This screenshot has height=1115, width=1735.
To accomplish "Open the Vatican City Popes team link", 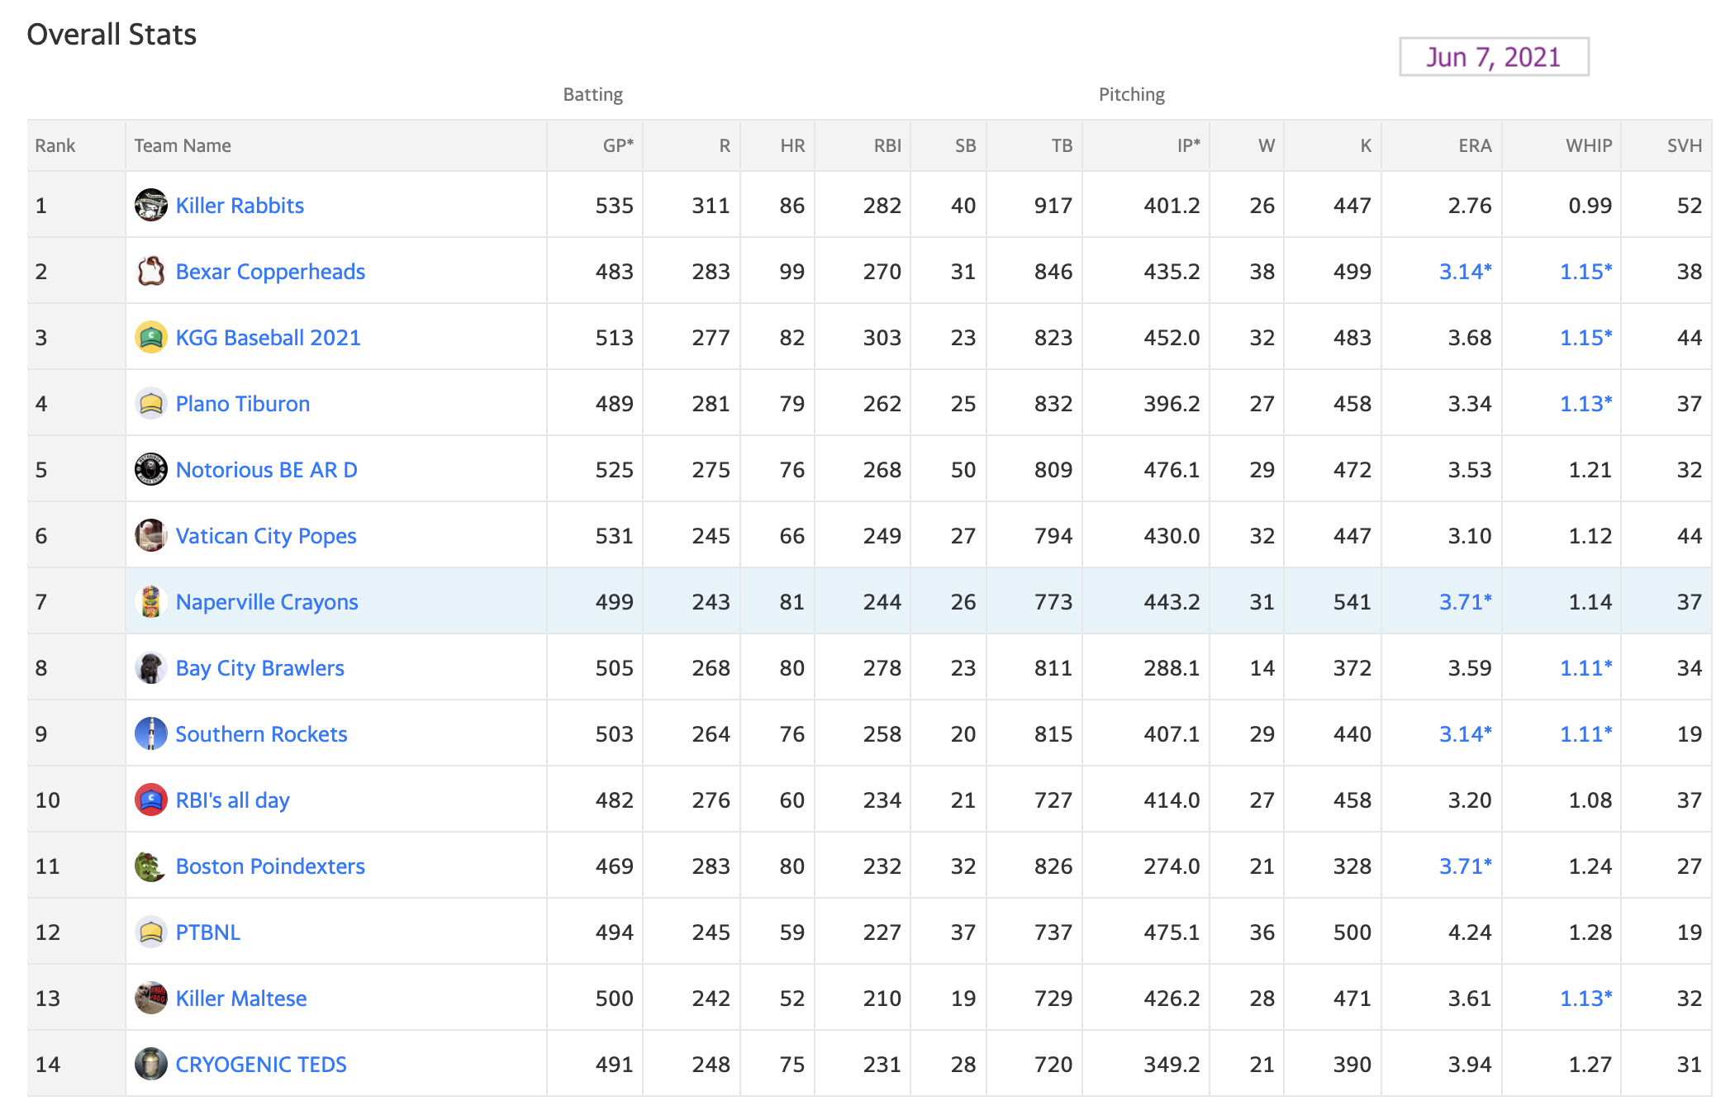I will coord(266,536).
